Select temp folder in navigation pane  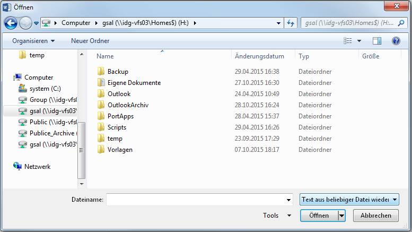pyautogui.click(x=37, y=55)
